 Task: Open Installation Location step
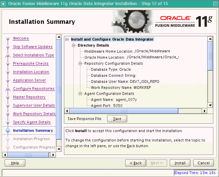click(31, 72)
